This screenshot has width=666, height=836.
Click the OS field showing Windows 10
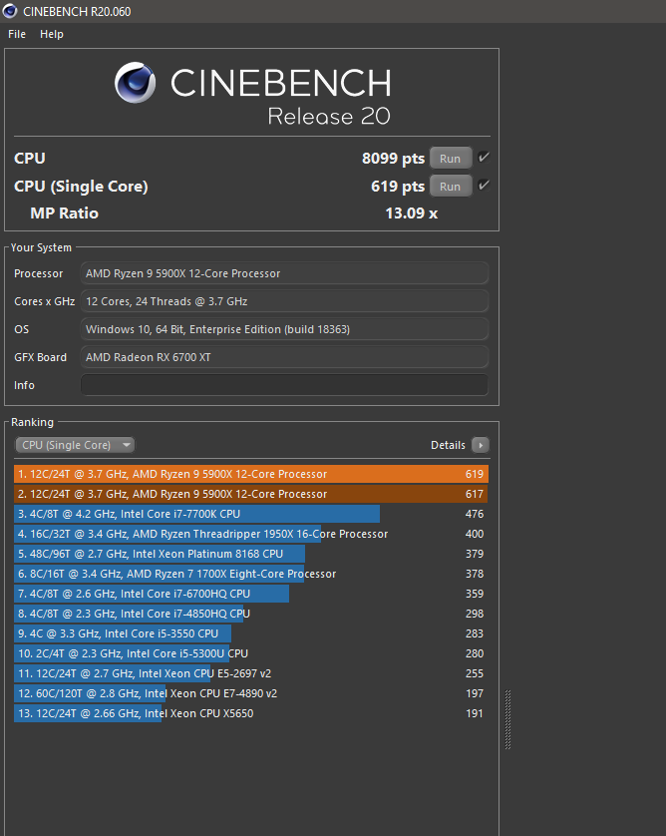pos(284,329)
